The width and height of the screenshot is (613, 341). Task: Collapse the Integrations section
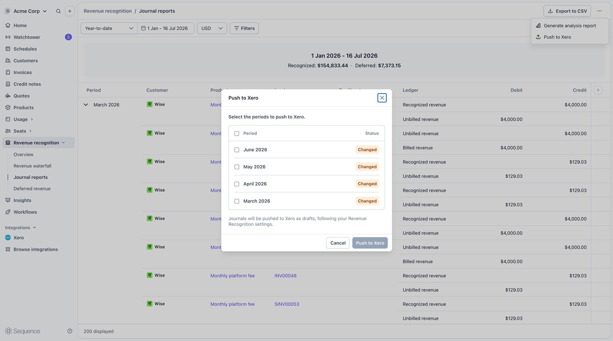34,228
